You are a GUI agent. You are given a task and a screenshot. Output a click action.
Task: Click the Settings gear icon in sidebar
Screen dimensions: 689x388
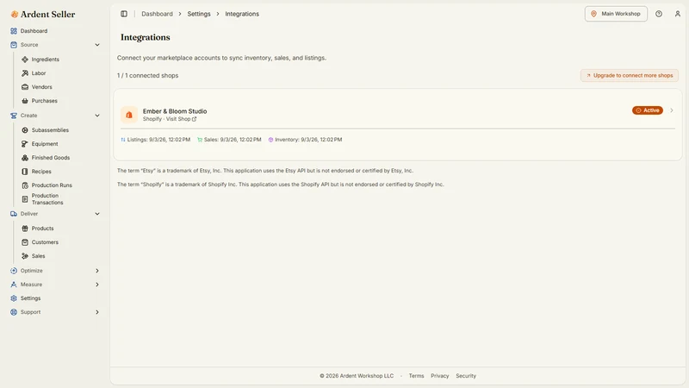[x=14, y=298]
